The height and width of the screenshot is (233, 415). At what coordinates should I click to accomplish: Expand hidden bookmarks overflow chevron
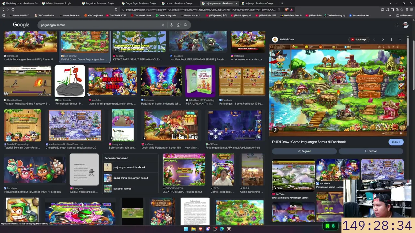coord(390,15)
